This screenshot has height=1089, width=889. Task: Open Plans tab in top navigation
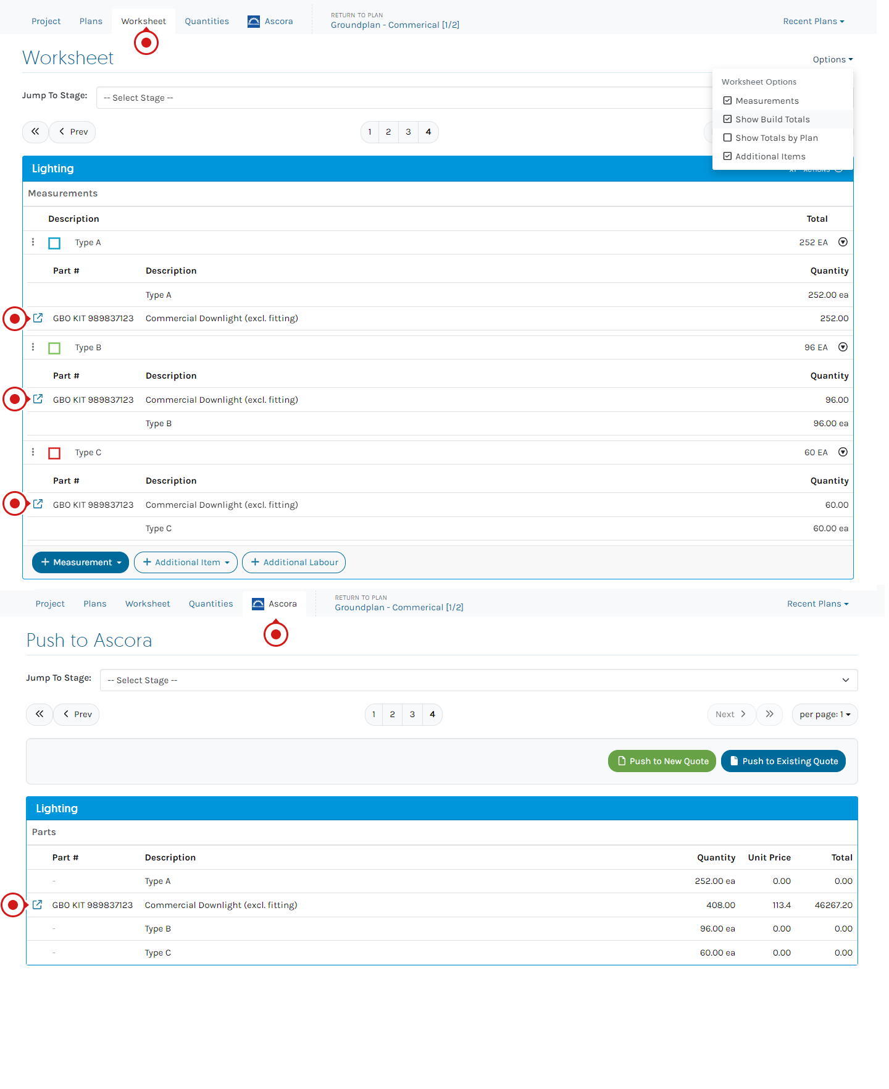click(91, 22)
